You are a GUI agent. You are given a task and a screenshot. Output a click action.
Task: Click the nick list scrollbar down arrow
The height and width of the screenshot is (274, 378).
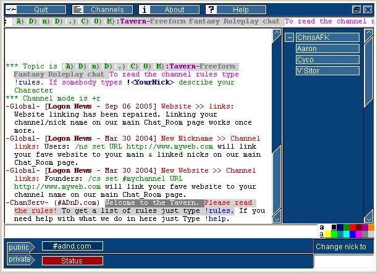369,216
